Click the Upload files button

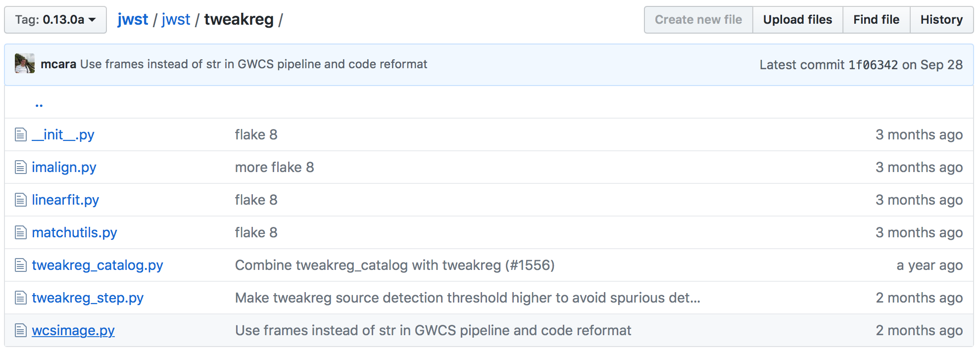(797, 19)
